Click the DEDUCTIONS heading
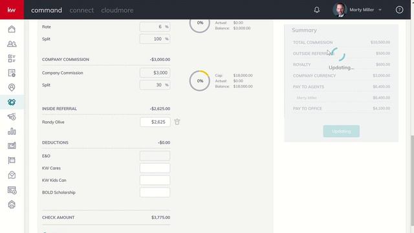The height and width of the screenshot is (233, 414). [55, 142]
